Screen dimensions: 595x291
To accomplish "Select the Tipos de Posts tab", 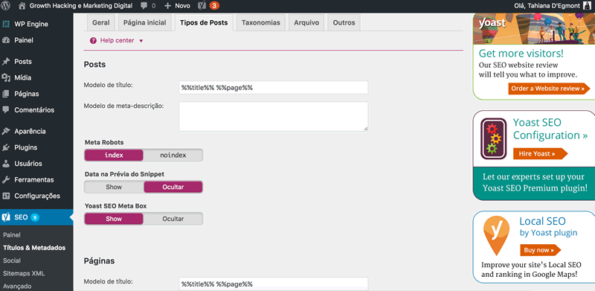I will pos(204,23).
